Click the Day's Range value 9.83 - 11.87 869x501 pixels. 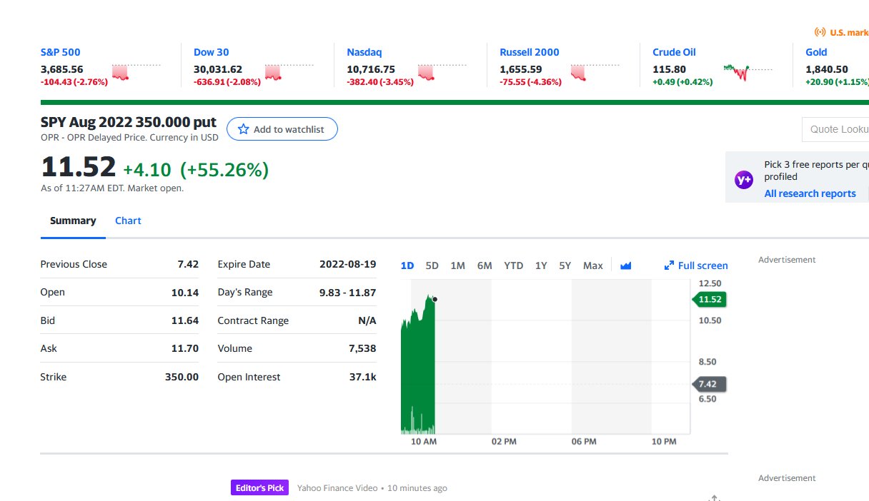coord(347,292)
